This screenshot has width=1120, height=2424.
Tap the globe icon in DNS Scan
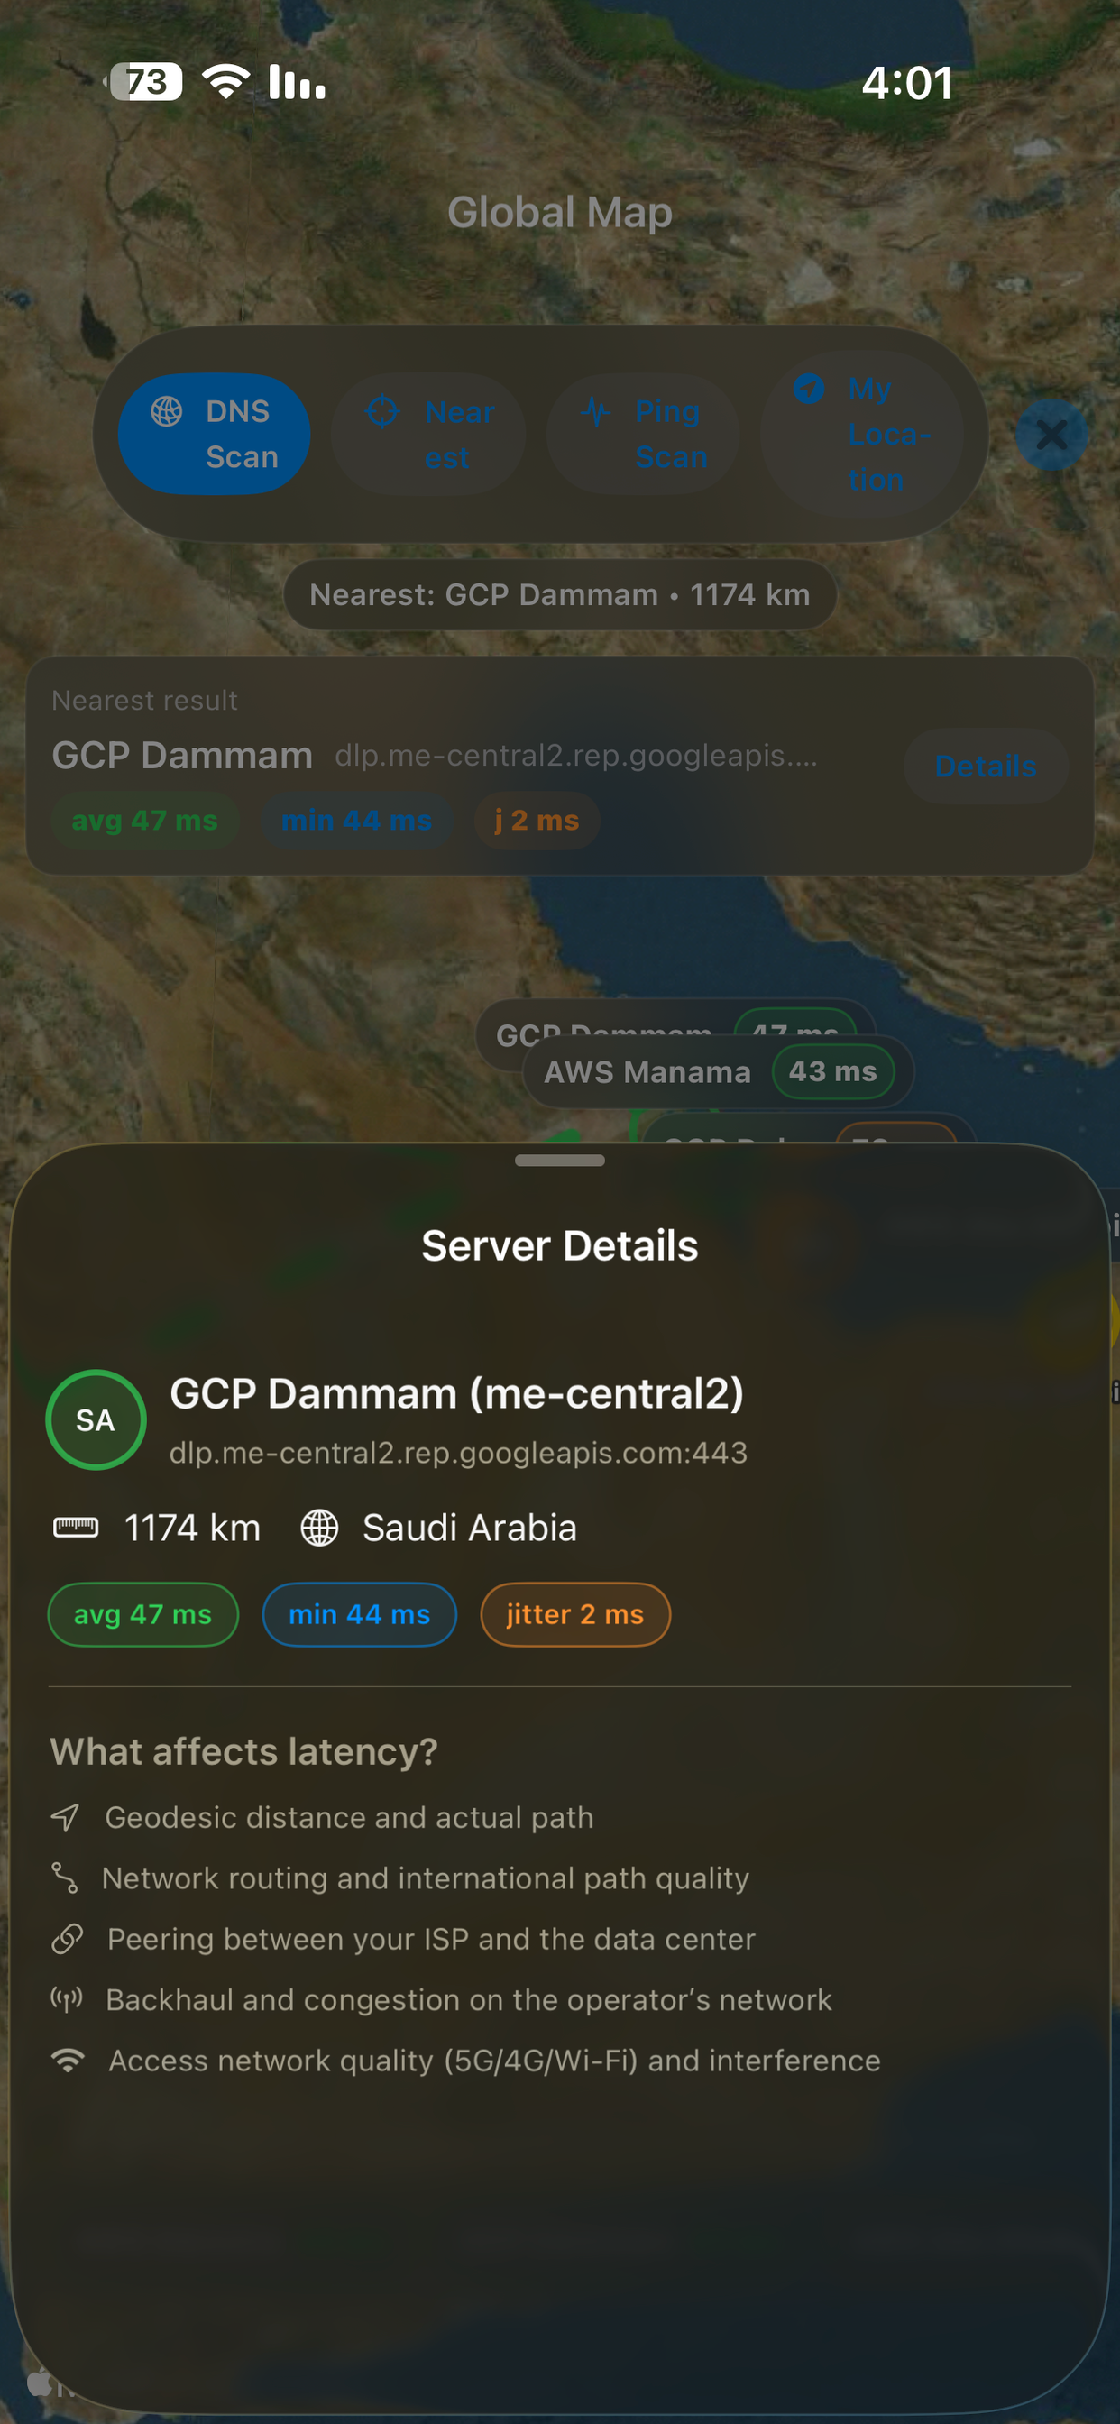point(167,411)
